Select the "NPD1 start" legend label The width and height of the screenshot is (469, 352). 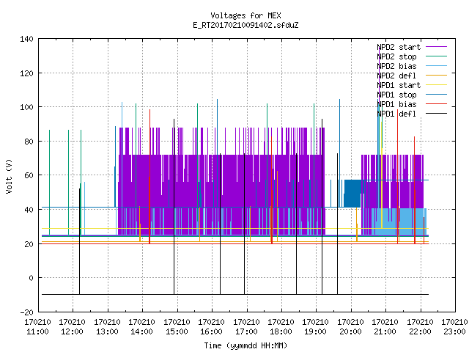(399, 85)
